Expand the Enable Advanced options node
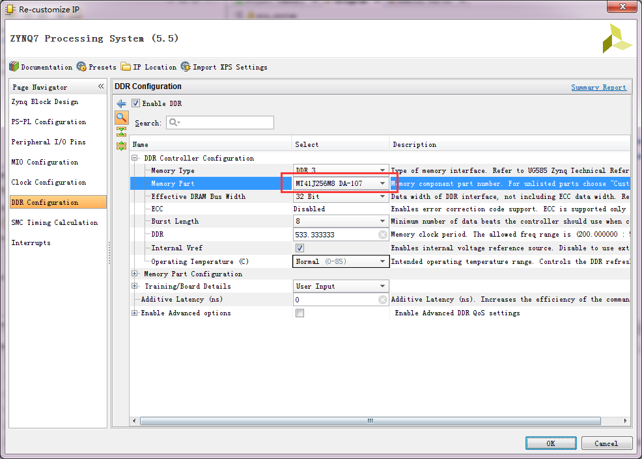The height and width of the screenshot is (459, 642). [x=134, y=313]
